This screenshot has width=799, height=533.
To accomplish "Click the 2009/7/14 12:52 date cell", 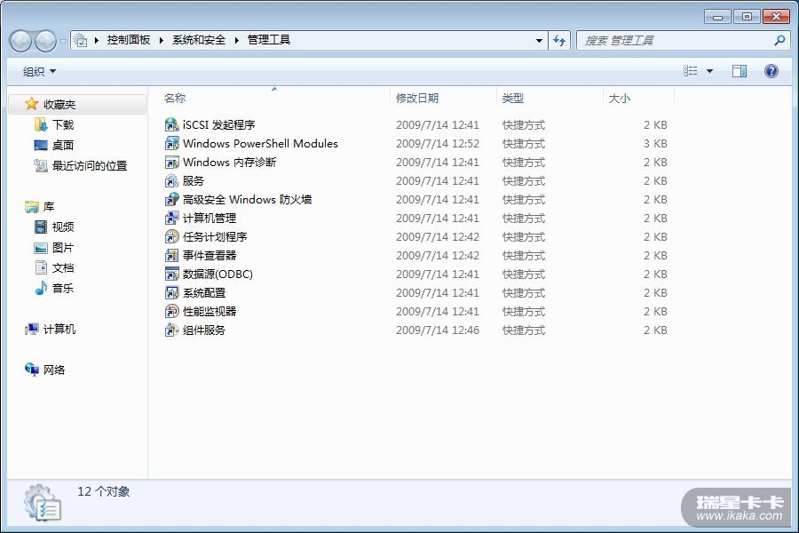I will point(437,144).
